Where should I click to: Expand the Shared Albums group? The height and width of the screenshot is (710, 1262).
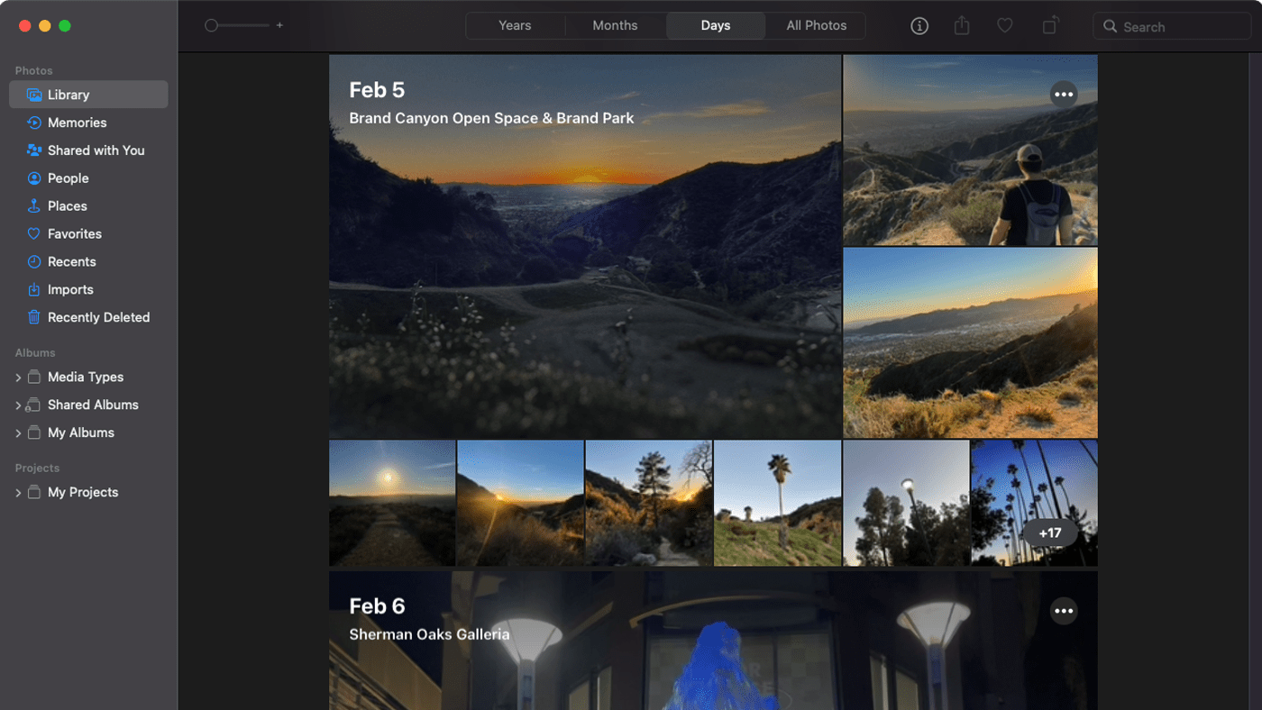click(x=18, y=405)
